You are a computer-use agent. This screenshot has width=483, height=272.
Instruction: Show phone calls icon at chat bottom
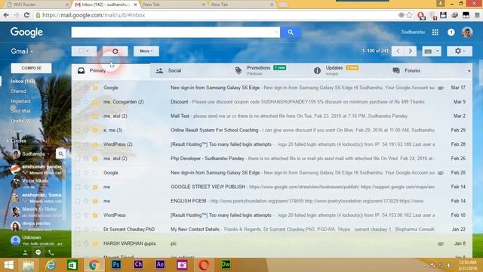(x=51, y=252)
